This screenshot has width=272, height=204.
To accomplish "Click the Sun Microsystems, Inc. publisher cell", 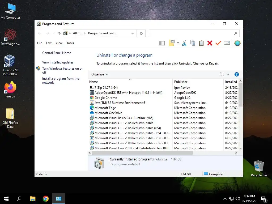I will click(190, 103).
